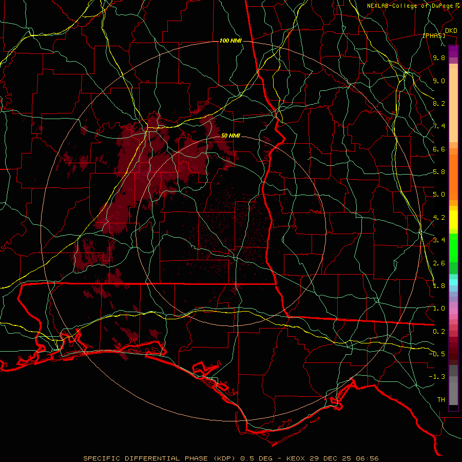Pick the cyan band on the color bar

(453, 282)
